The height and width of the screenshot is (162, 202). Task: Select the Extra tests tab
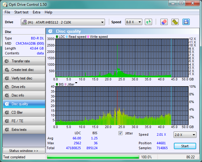[24, 130]
